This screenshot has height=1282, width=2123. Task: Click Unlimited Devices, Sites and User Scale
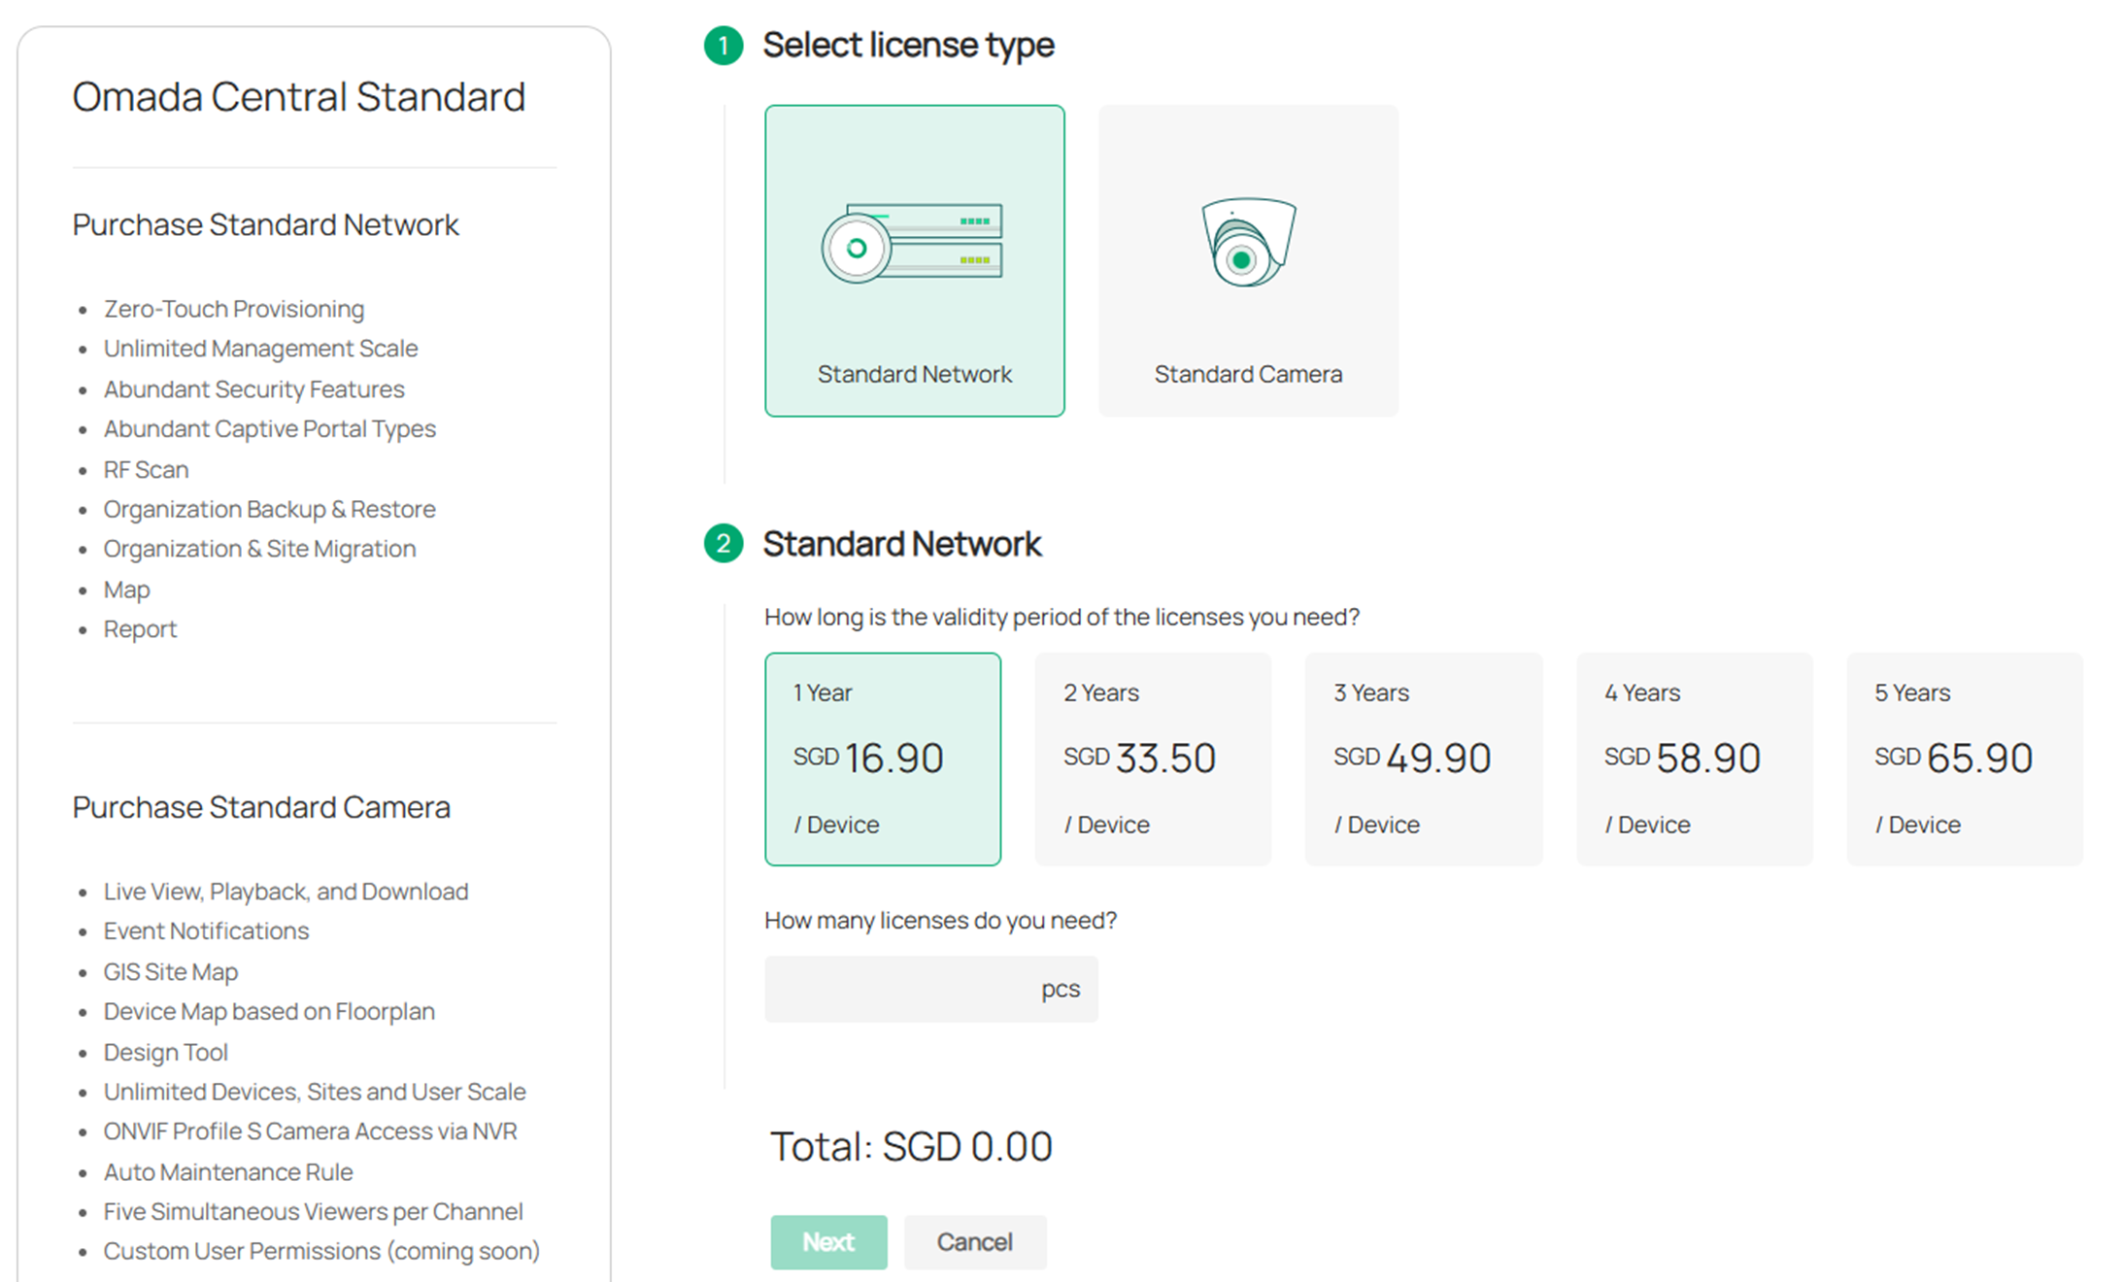(x=315, y=1092)
